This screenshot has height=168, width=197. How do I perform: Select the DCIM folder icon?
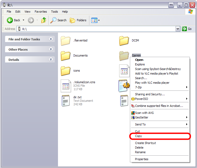click(124, 41)
